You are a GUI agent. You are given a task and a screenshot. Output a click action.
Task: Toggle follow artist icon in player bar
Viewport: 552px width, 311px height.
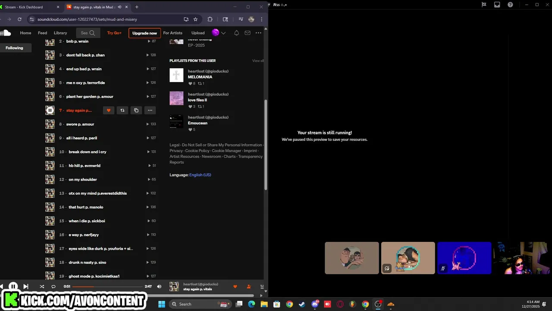click(249, 286)
